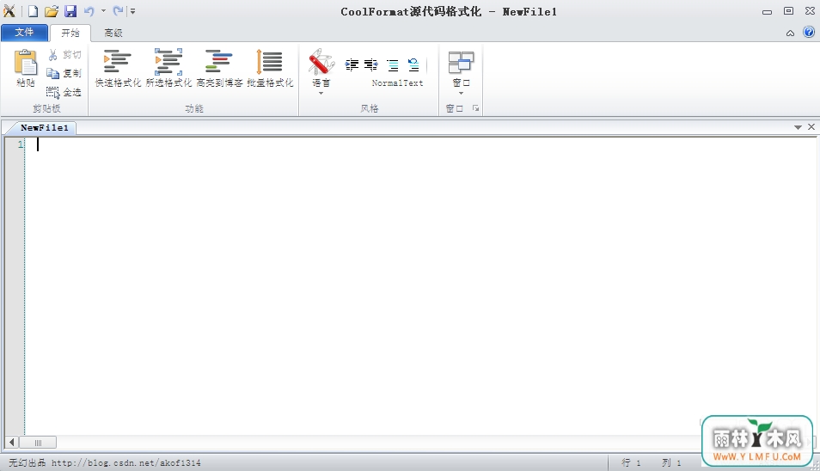Undo the last action
This screenshot has height=471, width=820.
89,11
